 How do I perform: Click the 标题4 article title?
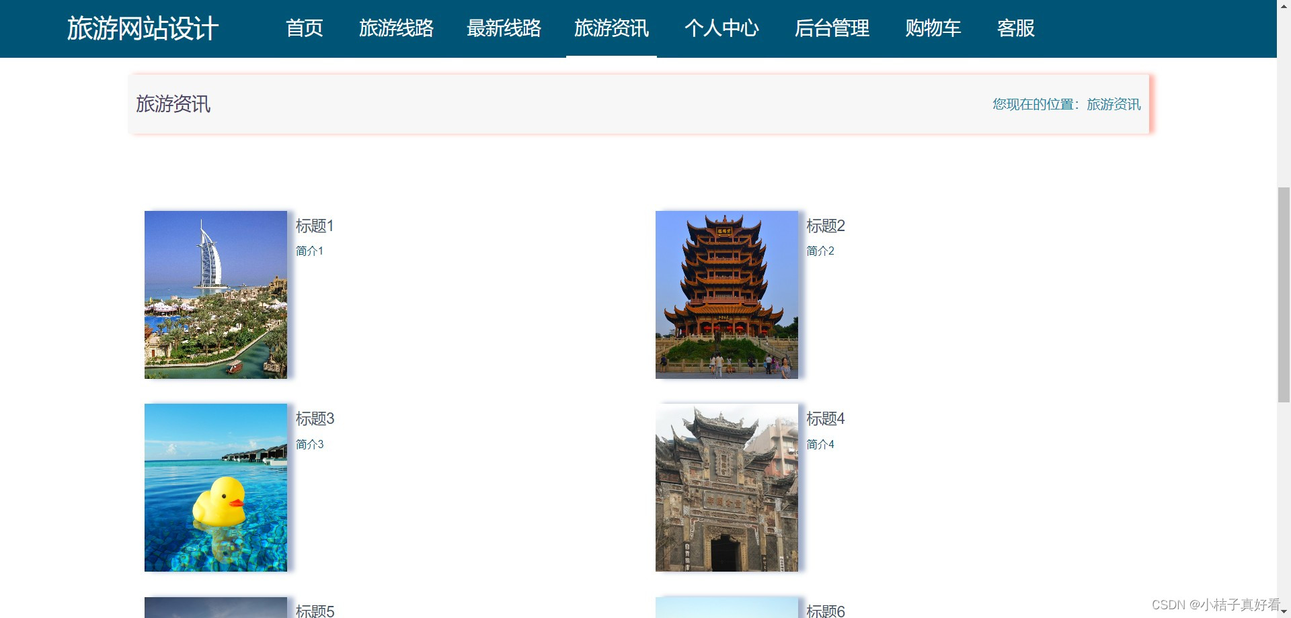826,418
